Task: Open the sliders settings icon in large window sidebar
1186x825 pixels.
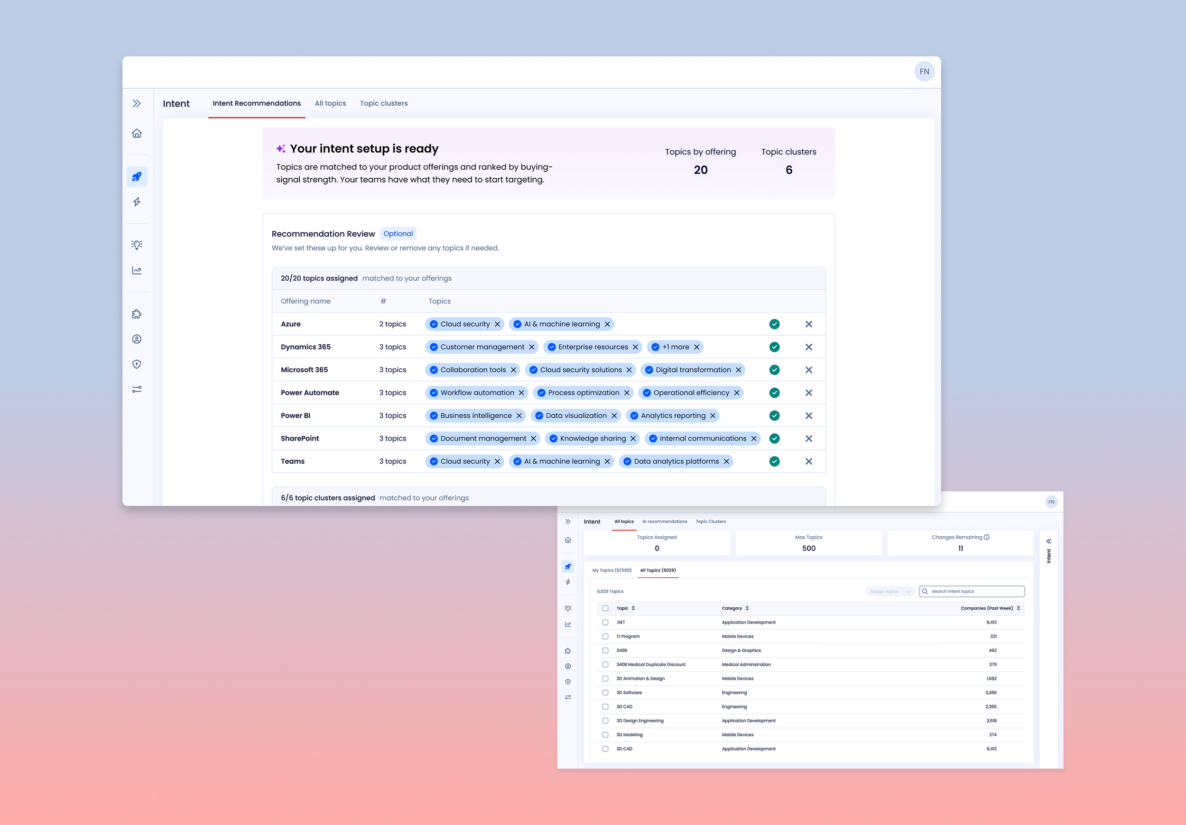Action: (136, 389)
